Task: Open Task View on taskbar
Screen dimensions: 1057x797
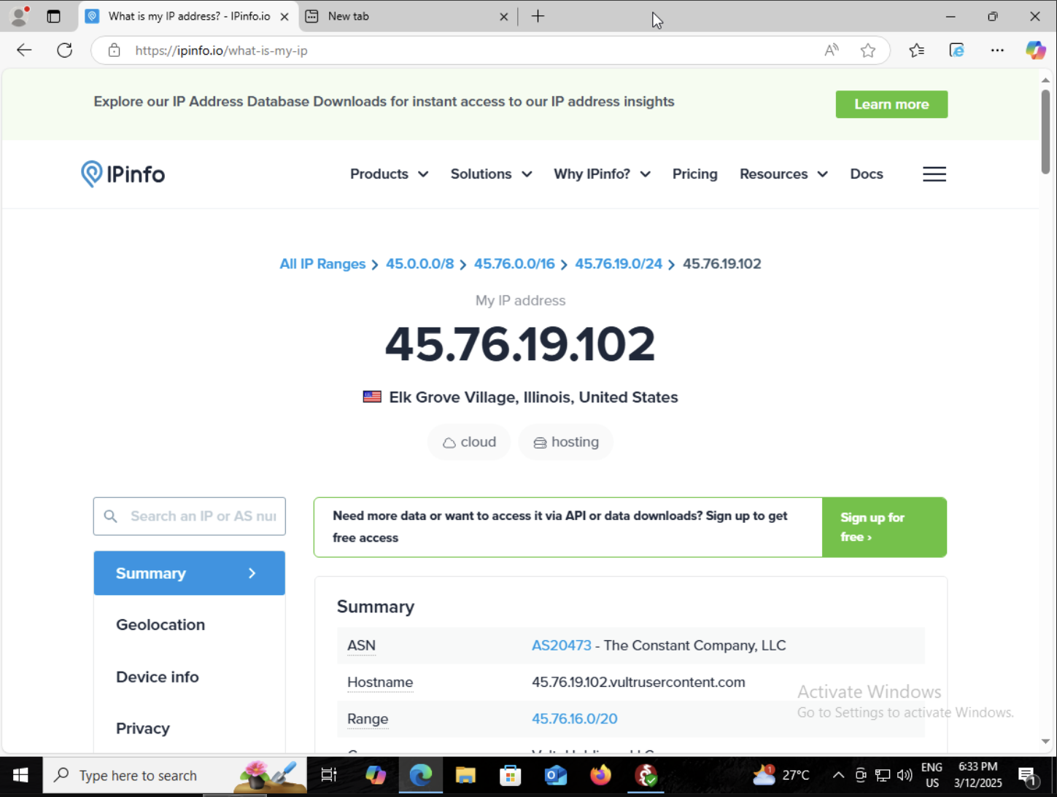Action: click(x=329, y=775)
